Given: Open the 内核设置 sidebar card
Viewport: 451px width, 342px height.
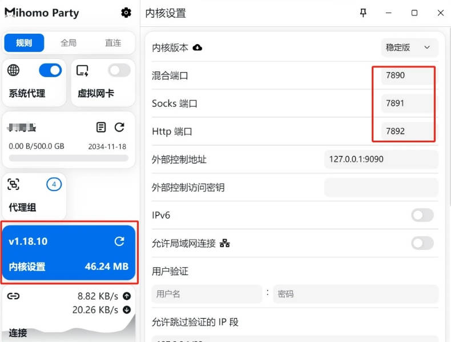Looking at the screenshot, I should pyautogui.click(x=69, y=253).
